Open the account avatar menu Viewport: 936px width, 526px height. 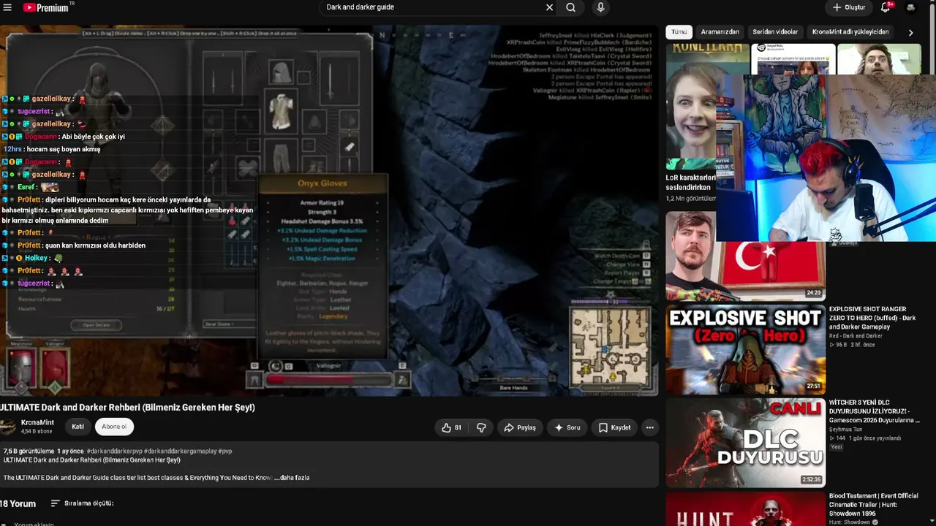[x=910, y=7]
